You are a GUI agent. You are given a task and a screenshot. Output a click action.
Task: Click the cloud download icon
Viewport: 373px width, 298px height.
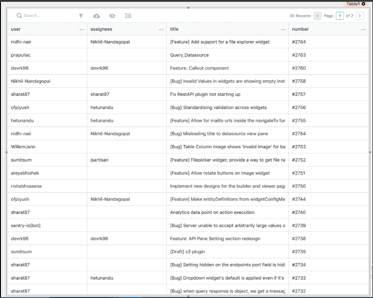pos(97,16)
